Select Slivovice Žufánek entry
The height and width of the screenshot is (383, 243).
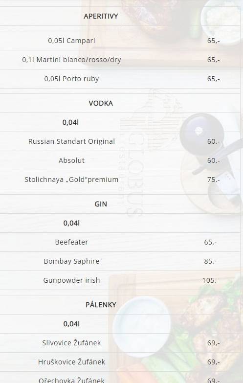pos(71,343)
